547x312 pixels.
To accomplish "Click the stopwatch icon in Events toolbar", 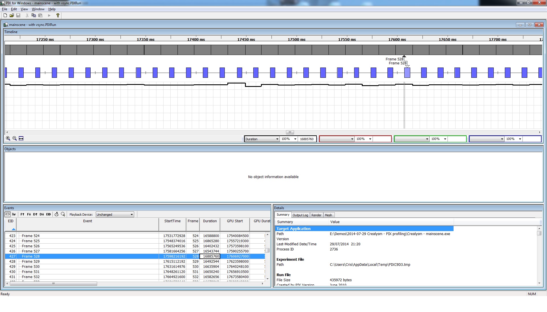I will click(x=56, y=214).
